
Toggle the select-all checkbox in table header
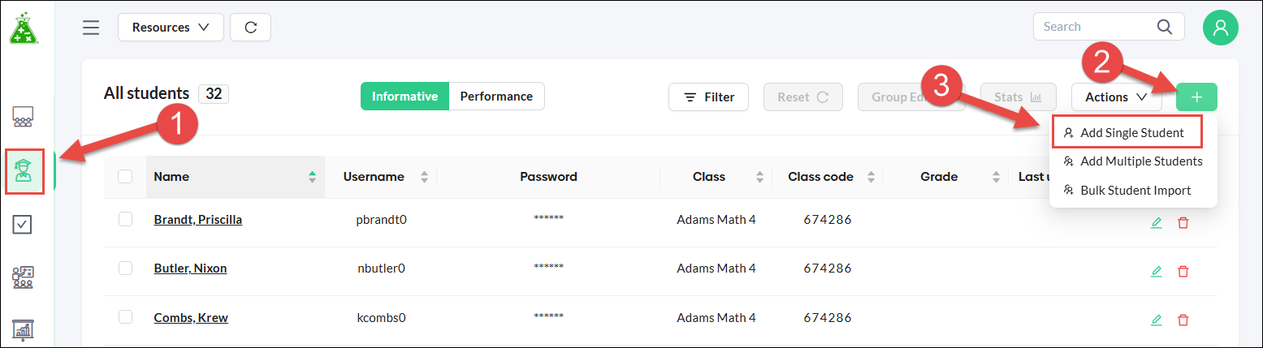(126, 177)
